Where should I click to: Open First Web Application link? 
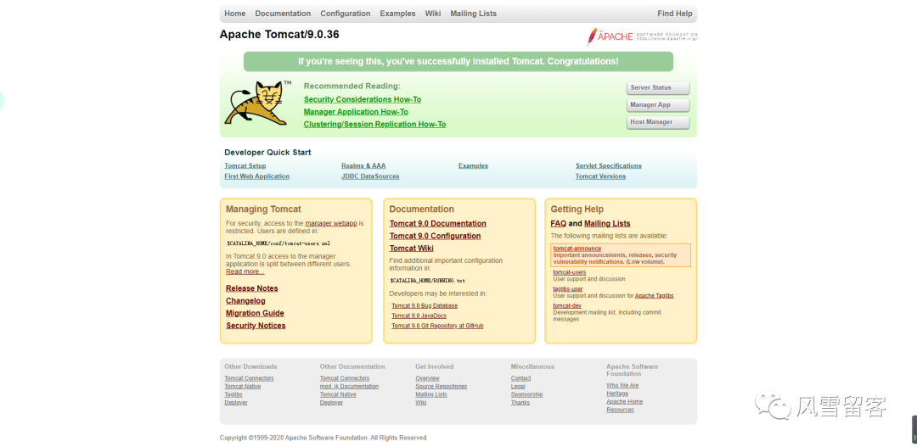pyautogui.click(x=256, y=176)
